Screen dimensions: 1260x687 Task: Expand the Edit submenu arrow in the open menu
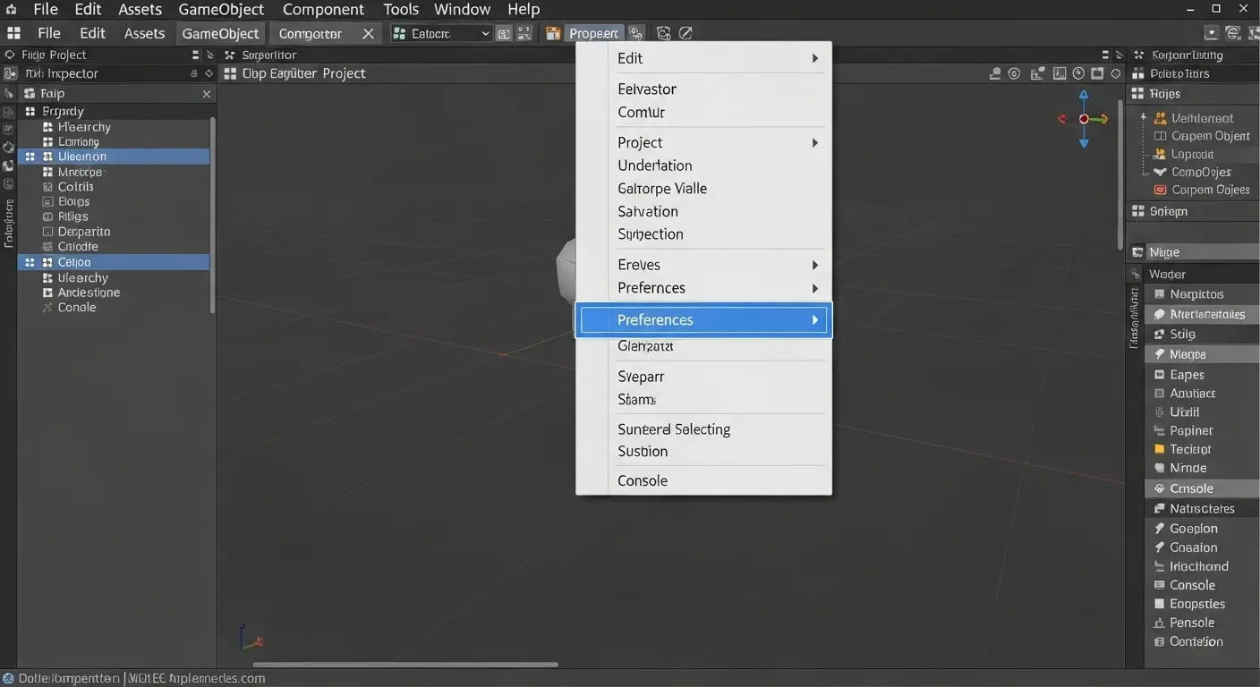[813, 58]
